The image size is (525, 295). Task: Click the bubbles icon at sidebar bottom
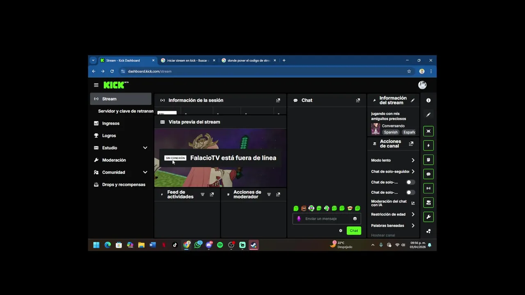pyautogui.click(x=428, y=231)
